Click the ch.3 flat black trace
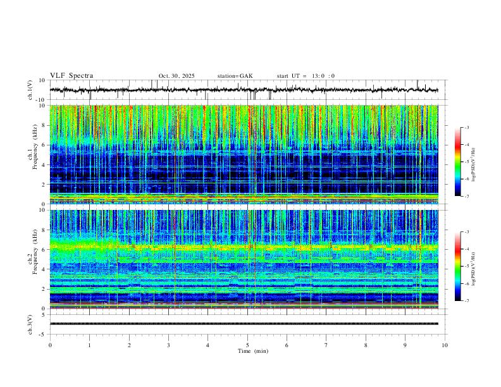 [244, 324]
